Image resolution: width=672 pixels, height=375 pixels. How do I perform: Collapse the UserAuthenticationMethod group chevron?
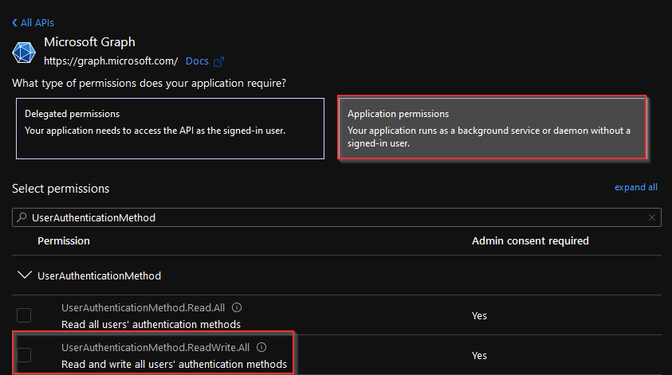25,275
